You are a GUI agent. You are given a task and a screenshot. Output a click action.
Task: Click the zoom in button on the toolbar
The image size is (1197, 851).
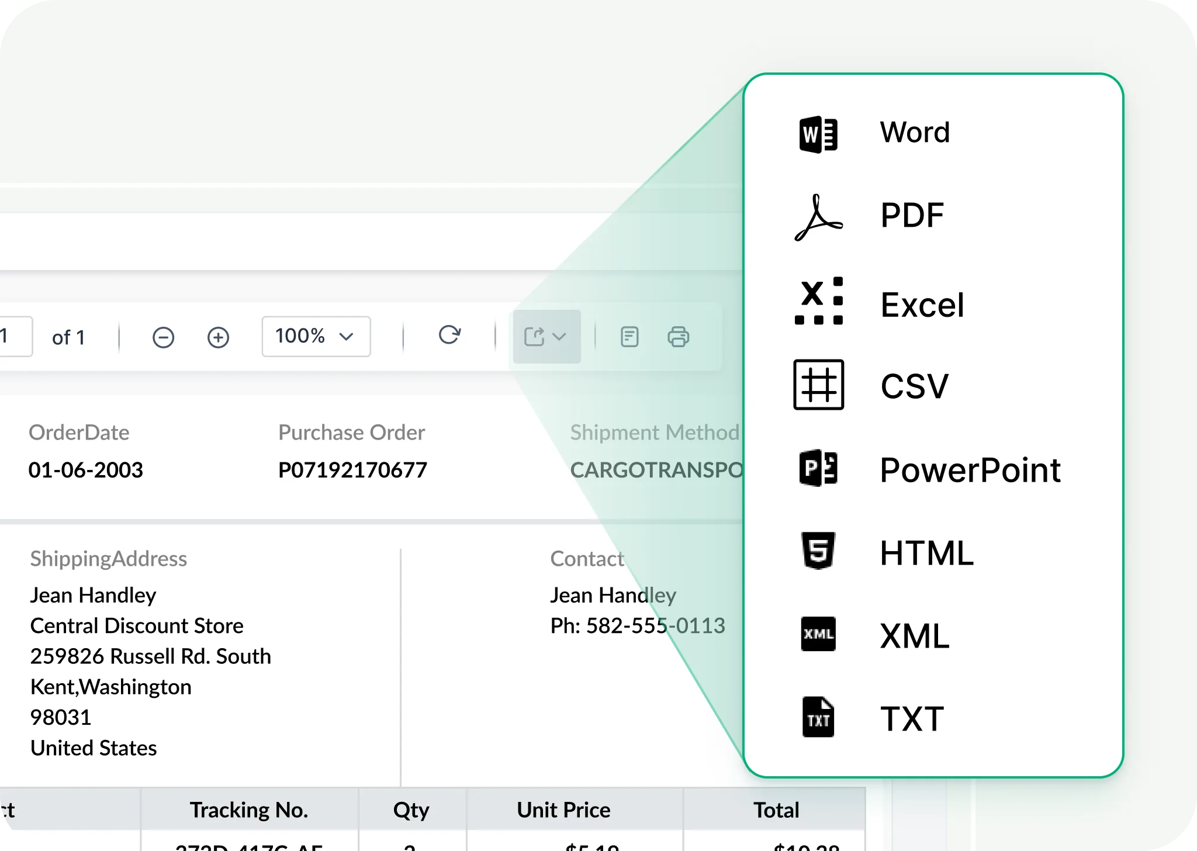click(218, 337)
